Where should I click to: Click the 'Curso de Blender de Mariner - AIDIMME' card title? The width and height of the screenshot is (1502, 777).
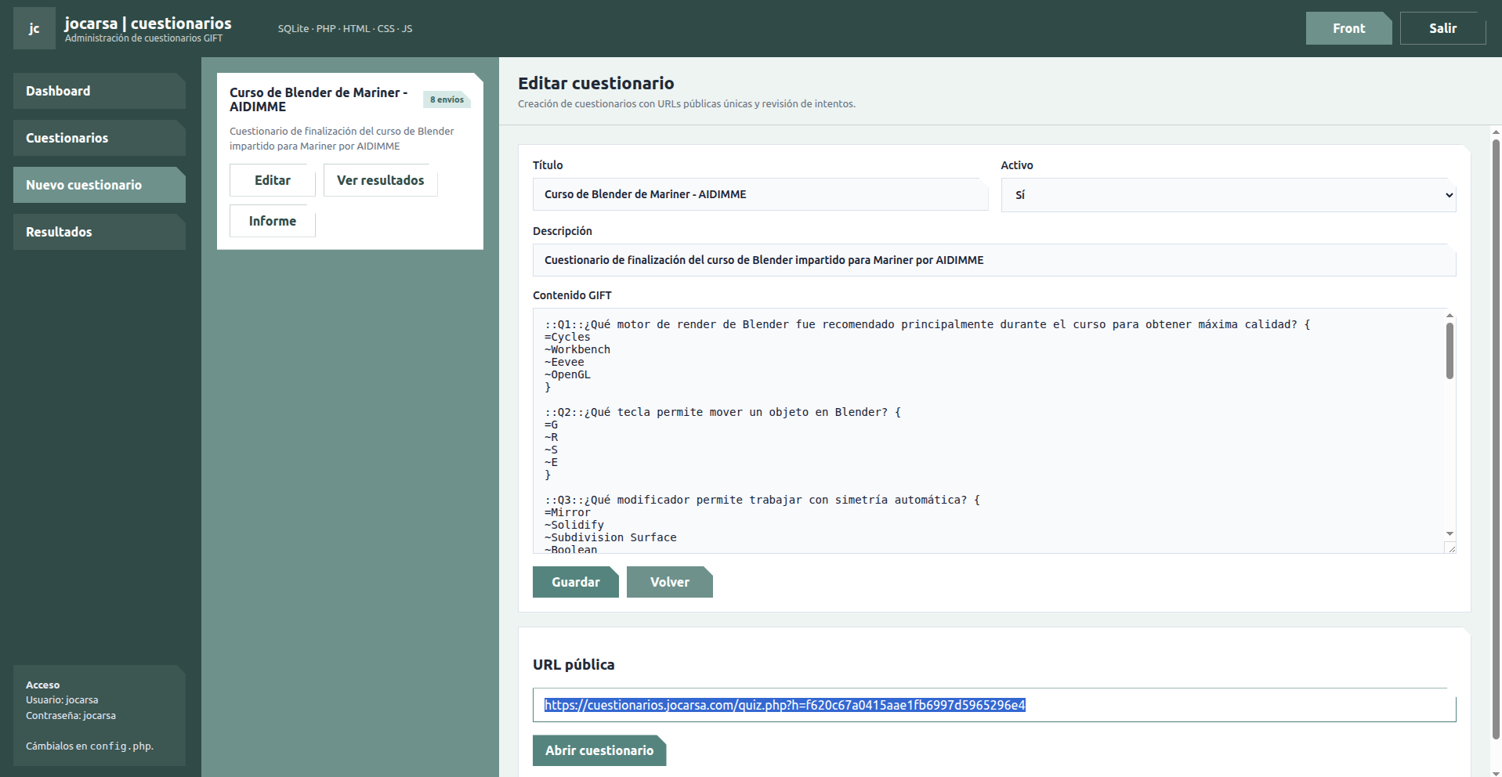point(319,99)
